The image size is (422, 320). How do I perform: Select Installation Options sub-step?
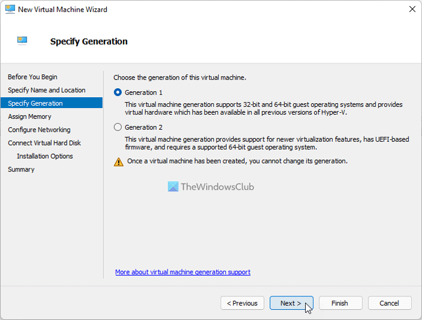tap(45, 156)
